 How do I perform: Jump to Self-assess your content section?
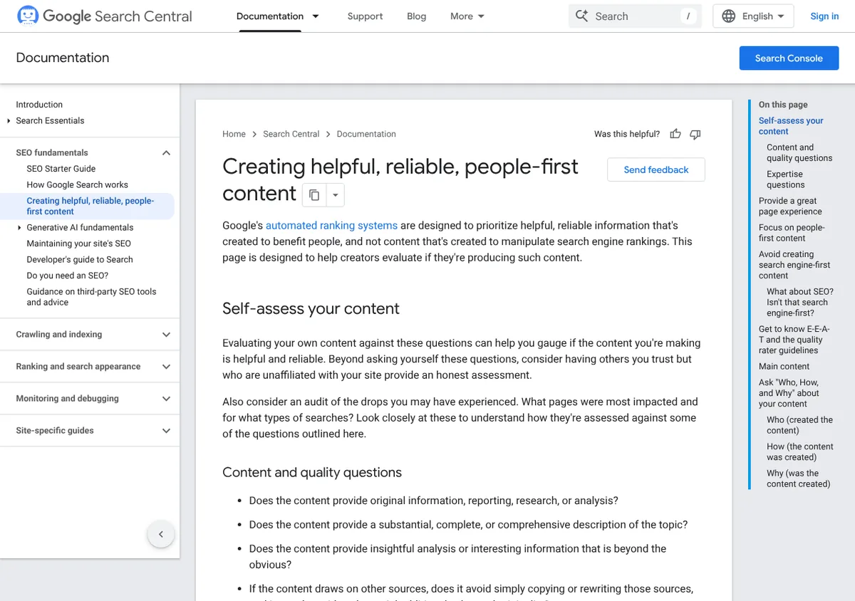point(791,126)
